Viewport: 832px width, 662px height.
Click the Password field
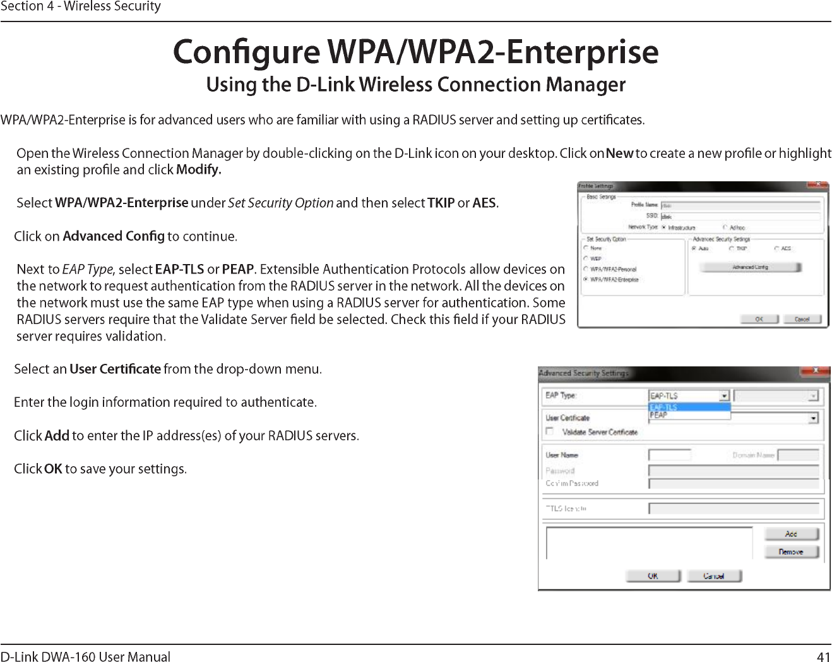734,471
